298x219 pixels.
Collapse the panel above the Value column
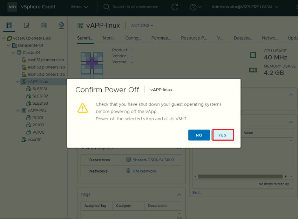291,122
